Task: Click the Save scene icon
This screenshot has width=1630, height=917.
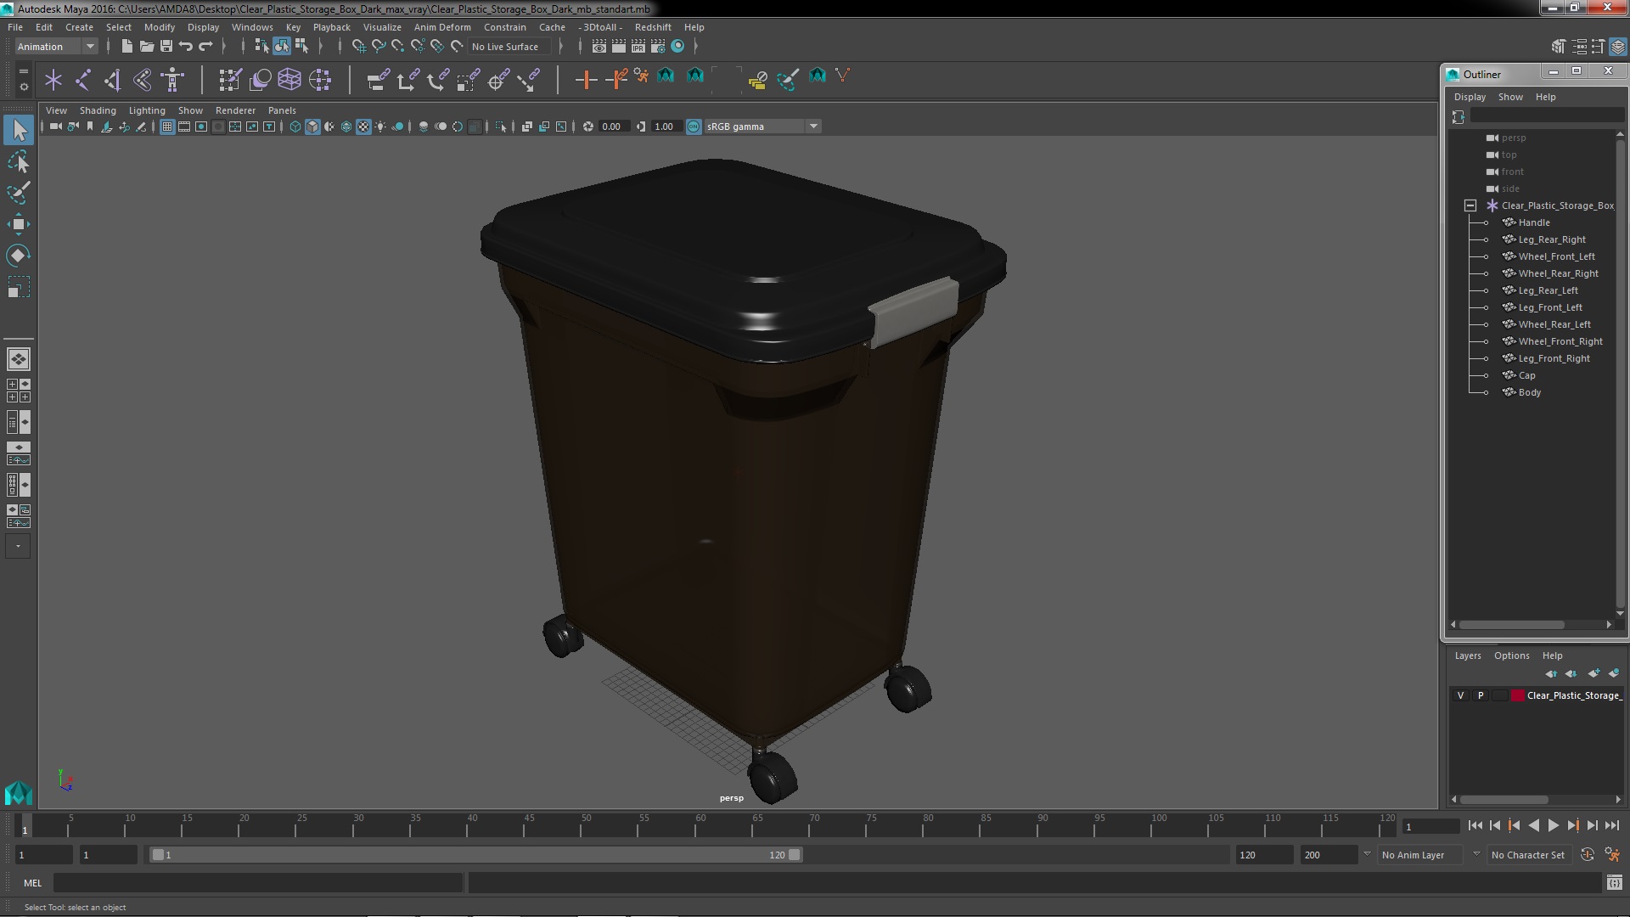Action: tap(166, 47)
